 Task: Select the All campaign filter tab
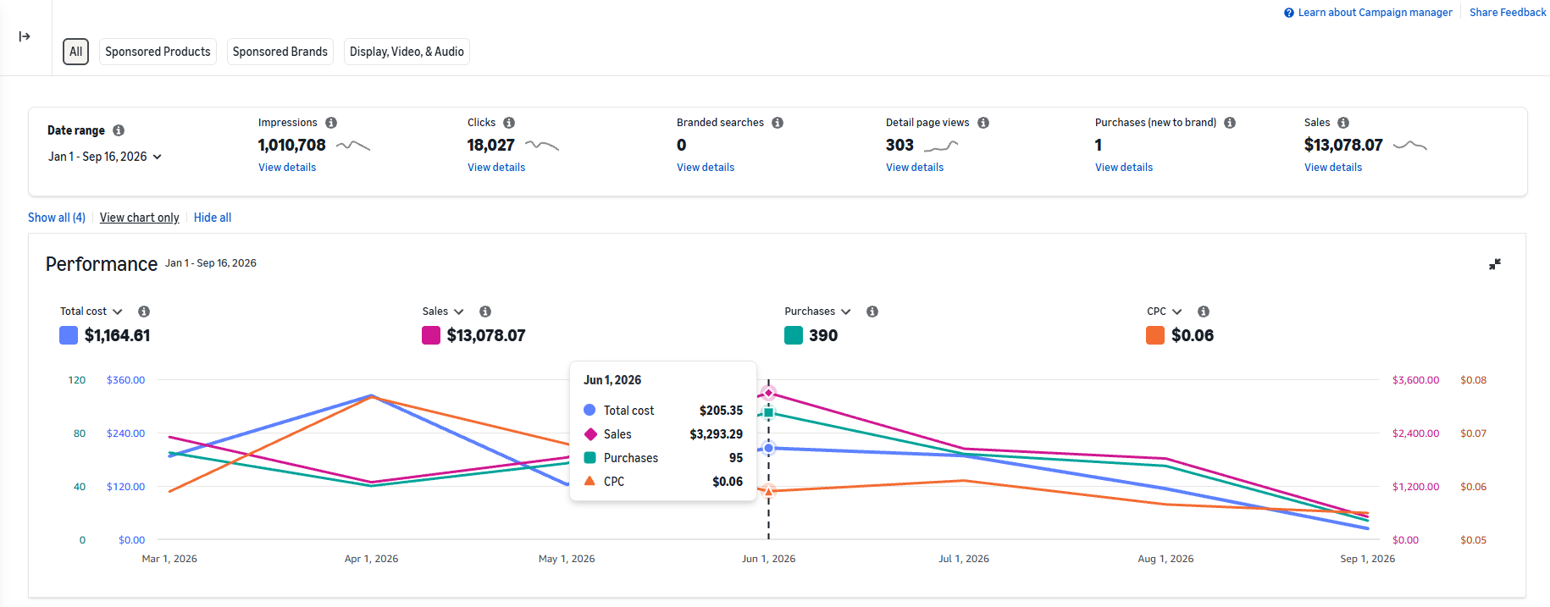point(76,52)
